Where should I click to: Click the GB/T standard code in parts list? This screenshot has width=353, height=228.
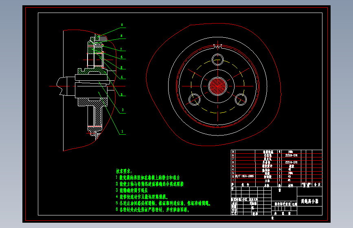(x=244, y=176)
